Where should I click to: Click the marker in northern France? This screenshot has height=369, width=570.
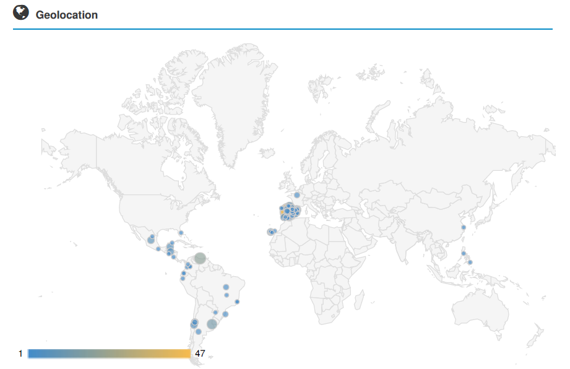tap(296, 195)
